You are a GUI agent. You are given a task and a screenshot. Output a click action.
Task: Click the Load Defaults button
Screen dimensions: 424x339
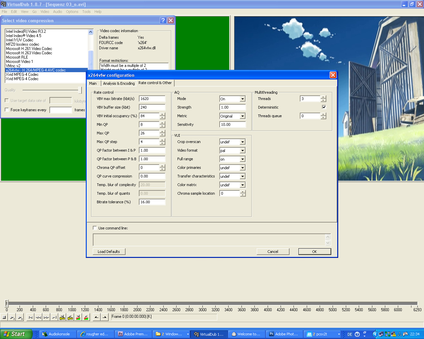109,252
